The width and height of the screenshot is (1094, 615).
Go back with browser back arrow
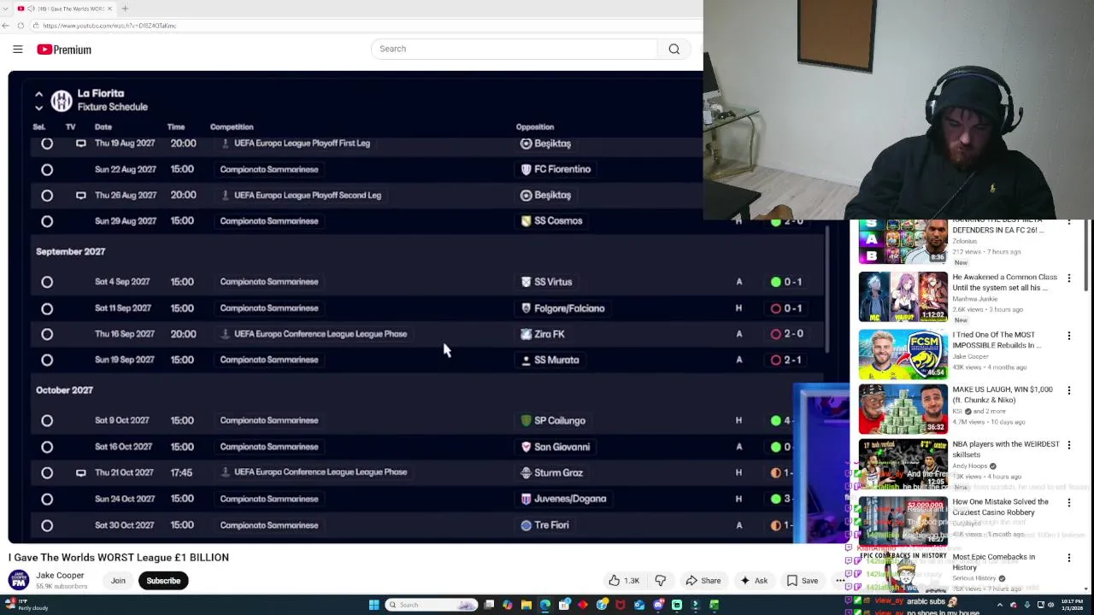pyautogui.click(x=6, y=26)
